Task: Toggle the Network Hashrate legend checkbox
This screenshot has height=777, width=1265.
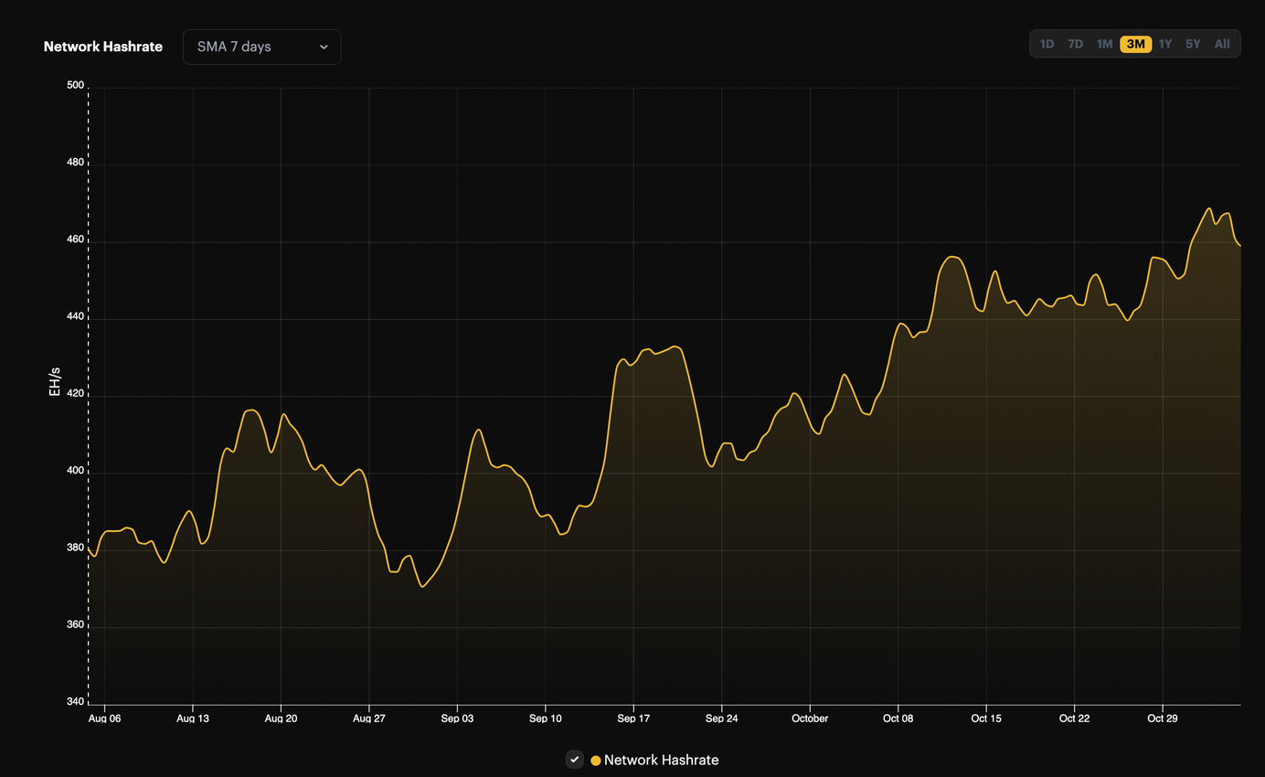Action: click(574, 760)
